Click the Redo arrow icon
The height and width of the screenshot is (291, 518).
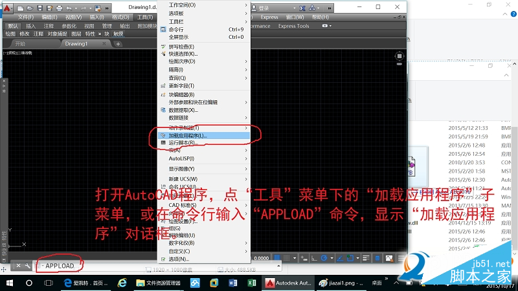click(84, 8)
